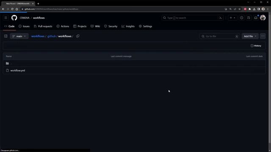271x152 pixels.
Task: Reload the page with browser refresh icon
Action: pos(12,9)
